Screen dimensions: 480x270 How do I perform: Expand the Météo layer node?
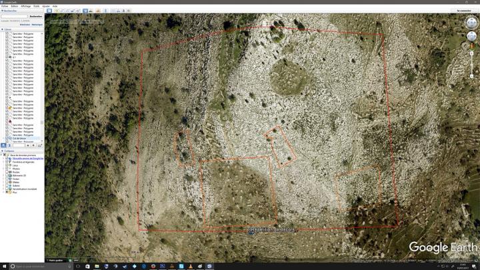[4, 182]
